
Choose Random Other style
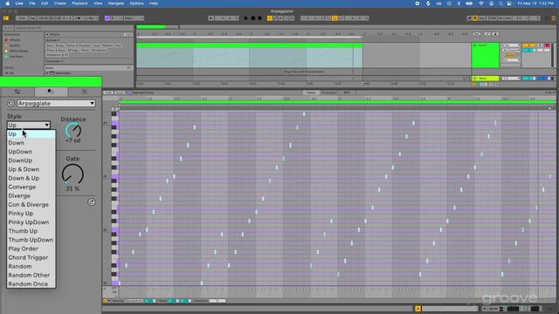point(31,276)
